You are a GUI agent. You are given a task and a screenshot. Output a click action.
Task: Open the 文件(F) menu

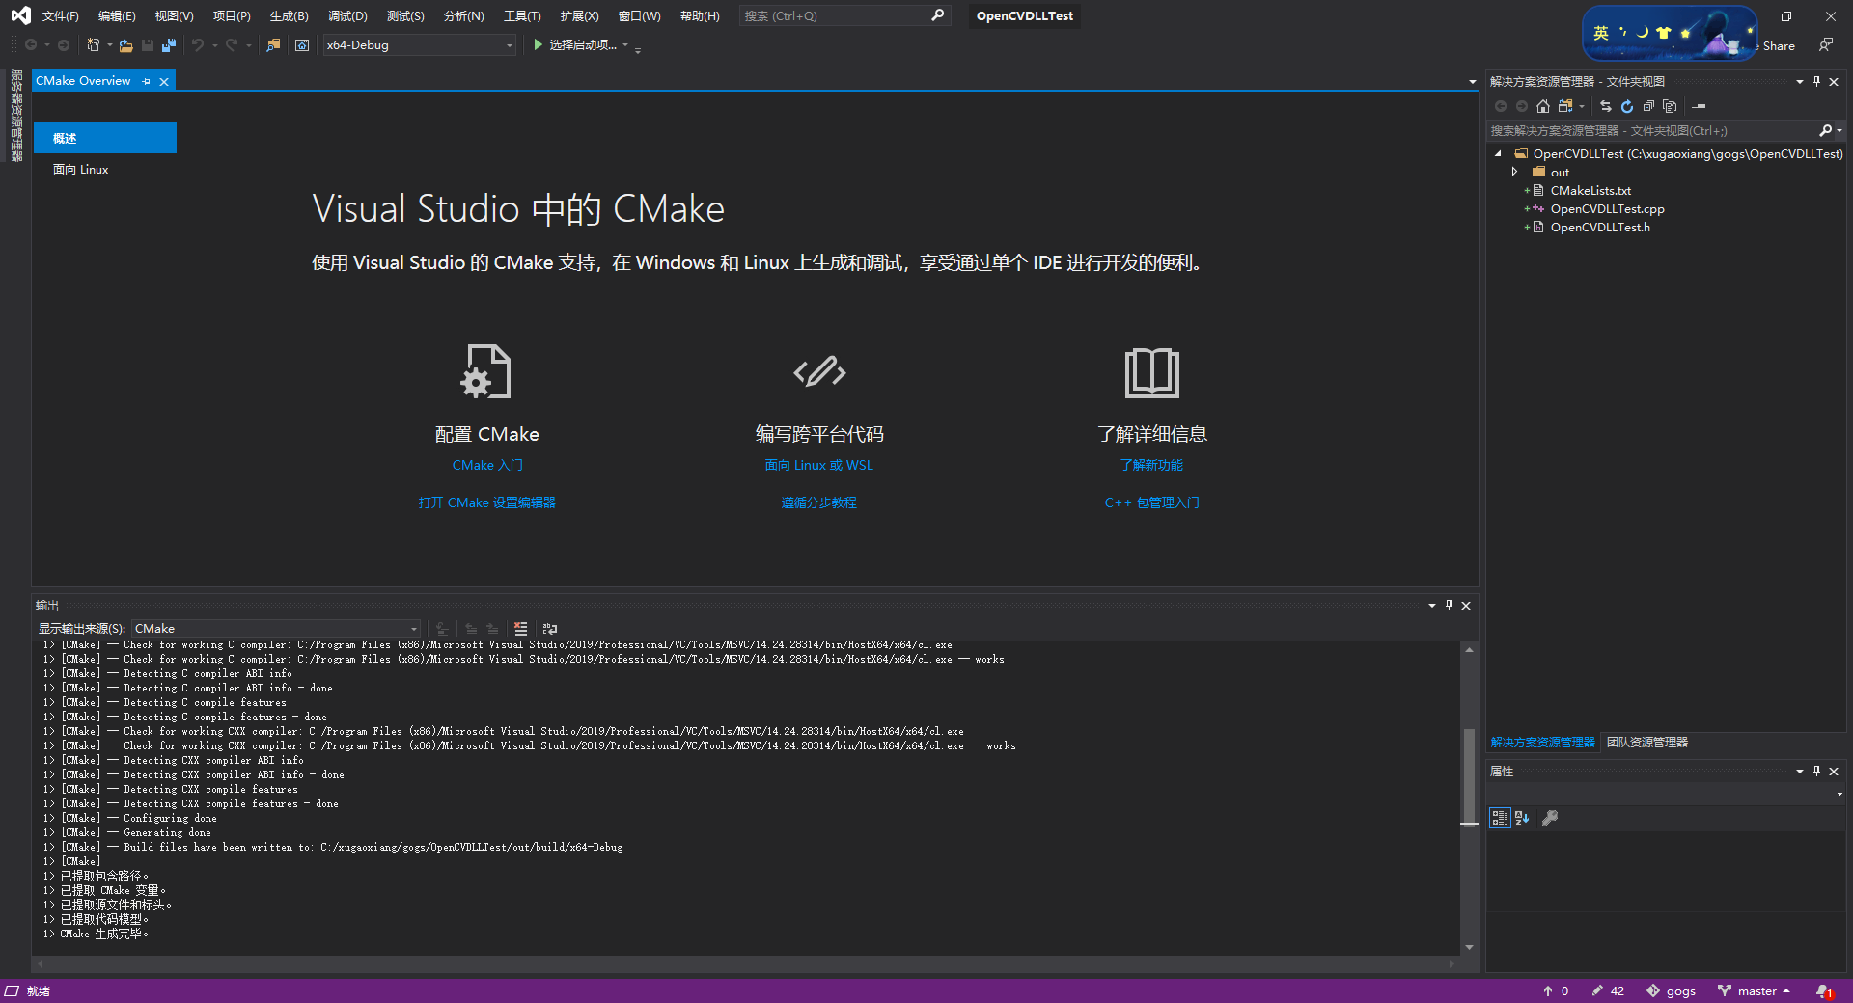click(x=60, y=15)
